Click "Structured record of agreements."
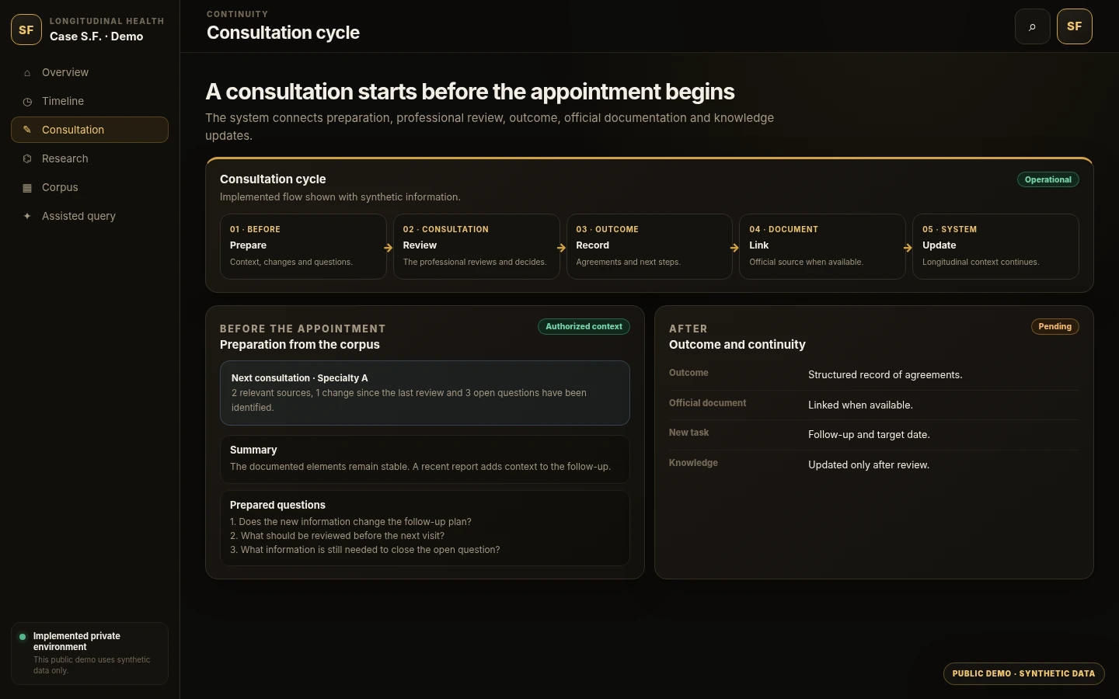The height and width of the screenshot is (699, 1119). click(x=885, y=375)
